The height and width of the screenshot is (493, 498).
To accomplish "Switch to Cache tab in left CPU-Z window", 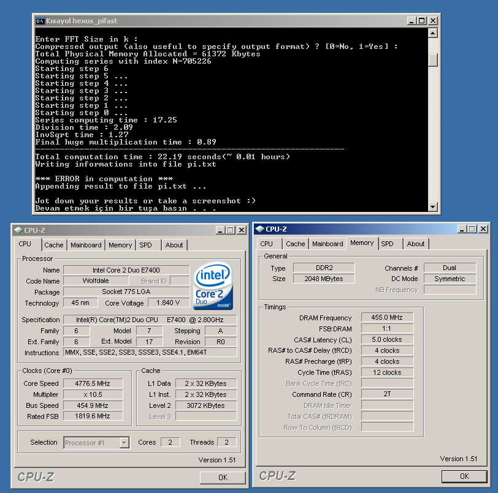I will [x=54, y=245].
